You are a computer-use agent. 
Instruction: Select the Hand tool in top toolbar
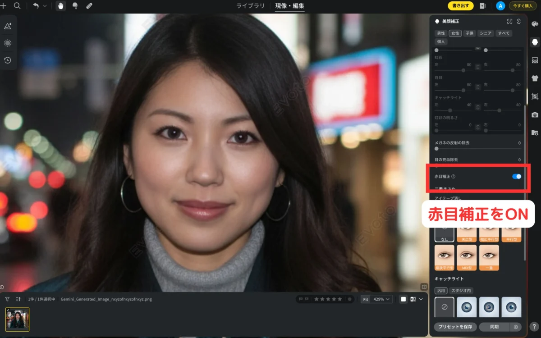(61, 6)
